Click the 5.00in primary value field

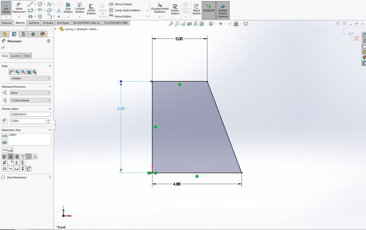click(x=27, y=121)
